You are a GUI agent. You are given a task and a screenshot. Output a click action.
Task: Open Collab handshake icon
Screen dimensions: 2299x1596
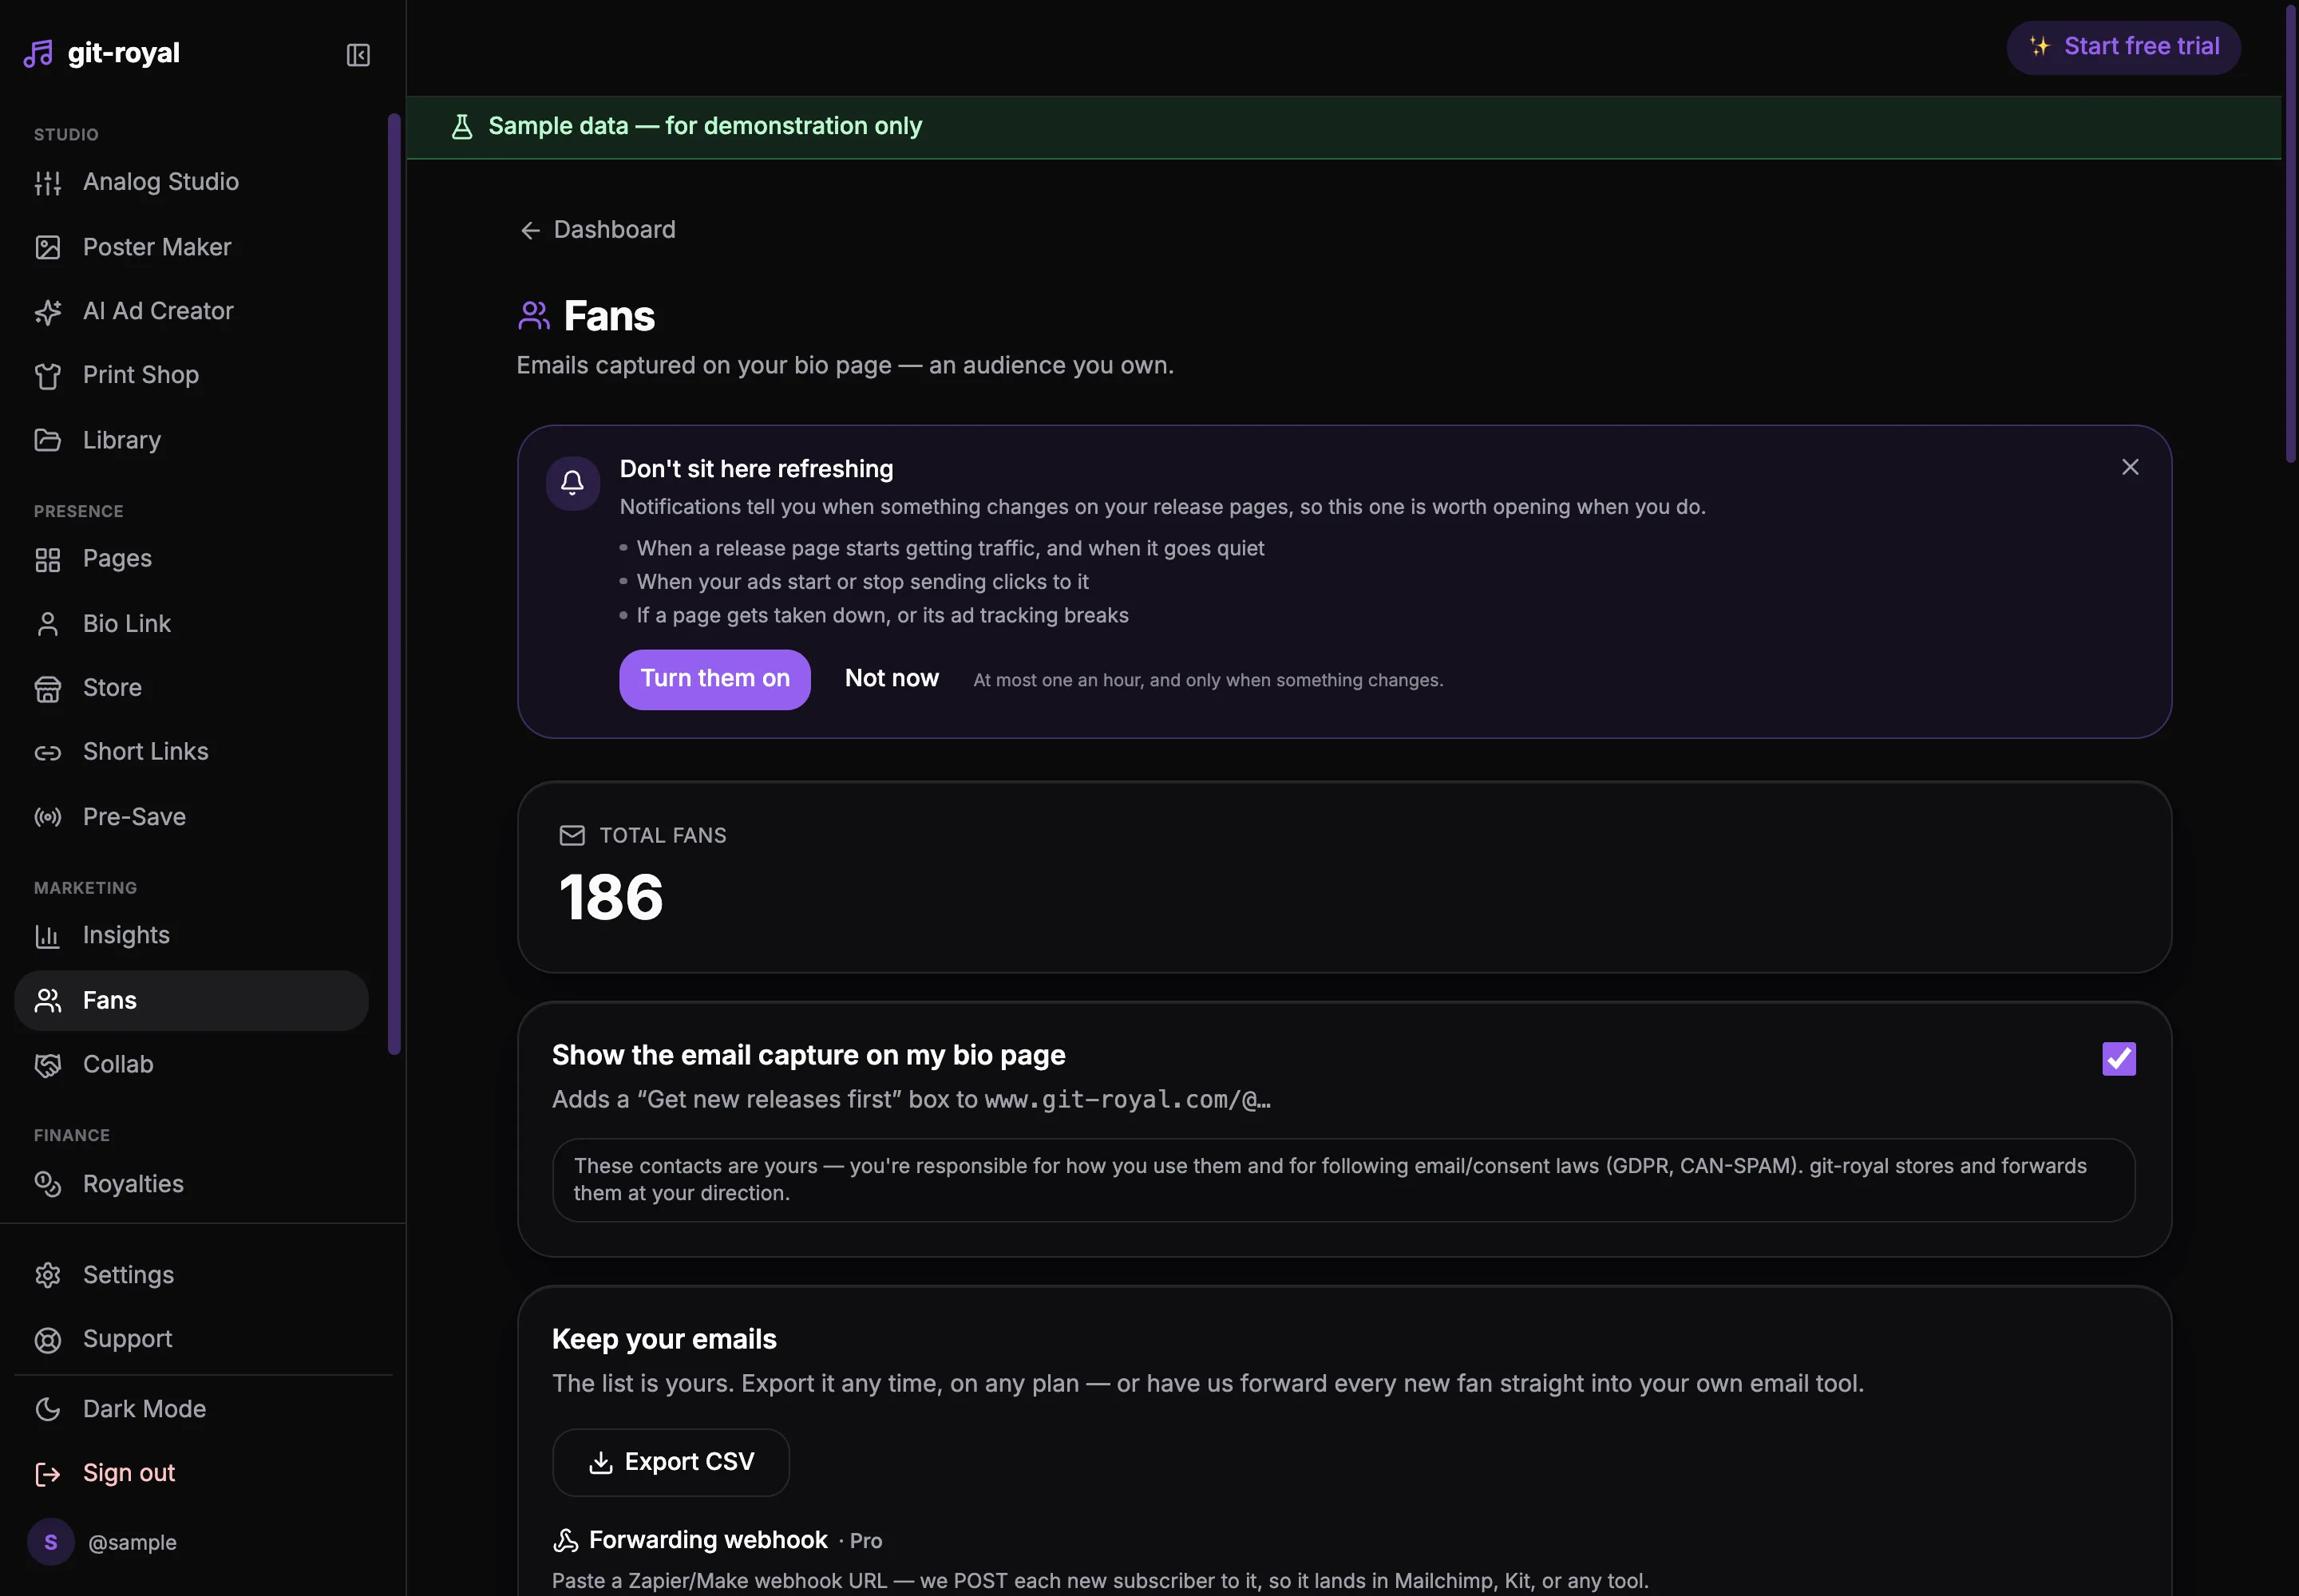[48, 1065]
